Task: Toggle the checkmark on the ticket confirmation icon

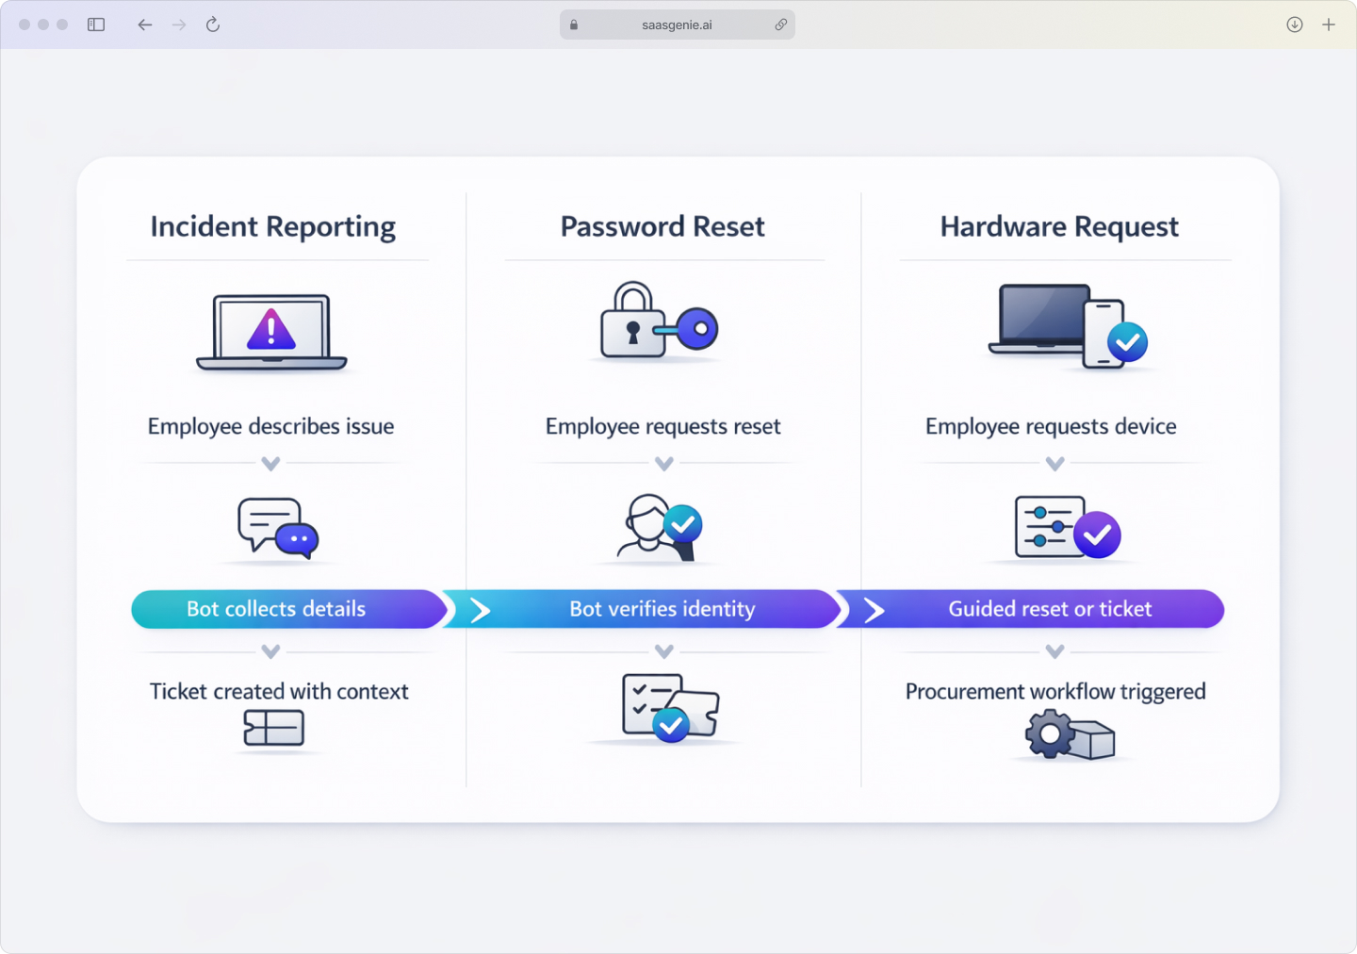Action: 671,726
